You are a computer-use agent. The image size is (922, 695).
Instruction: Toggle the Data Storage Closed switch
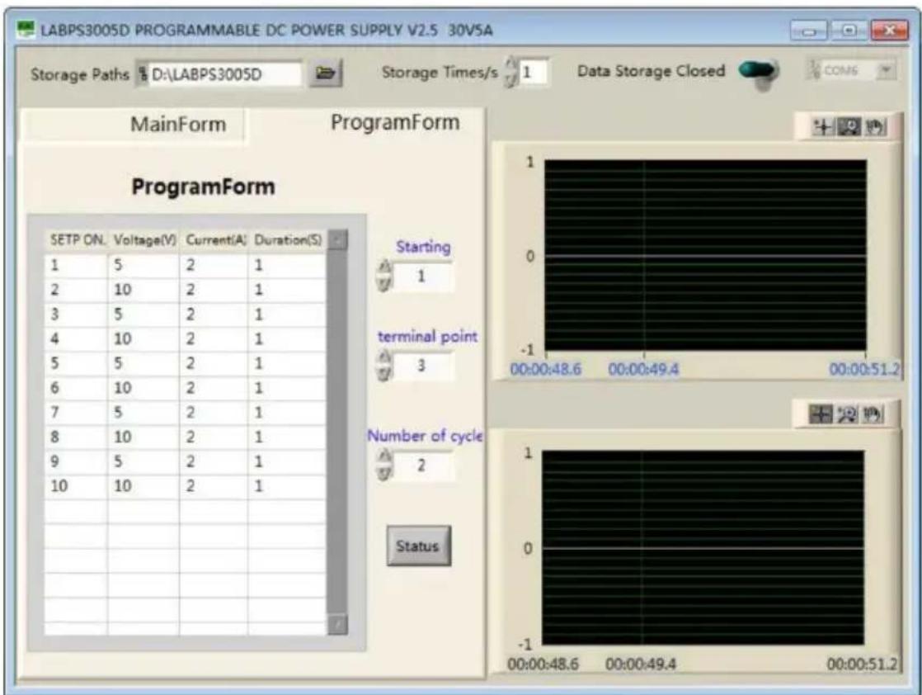pos(759,71)
